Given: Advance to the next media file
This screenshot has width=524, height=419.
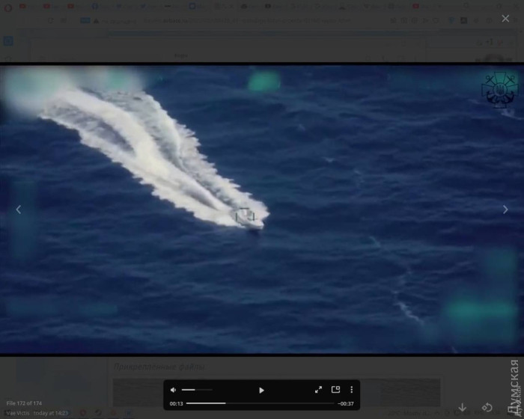Looking at the screenshot, I should (505, 209).
